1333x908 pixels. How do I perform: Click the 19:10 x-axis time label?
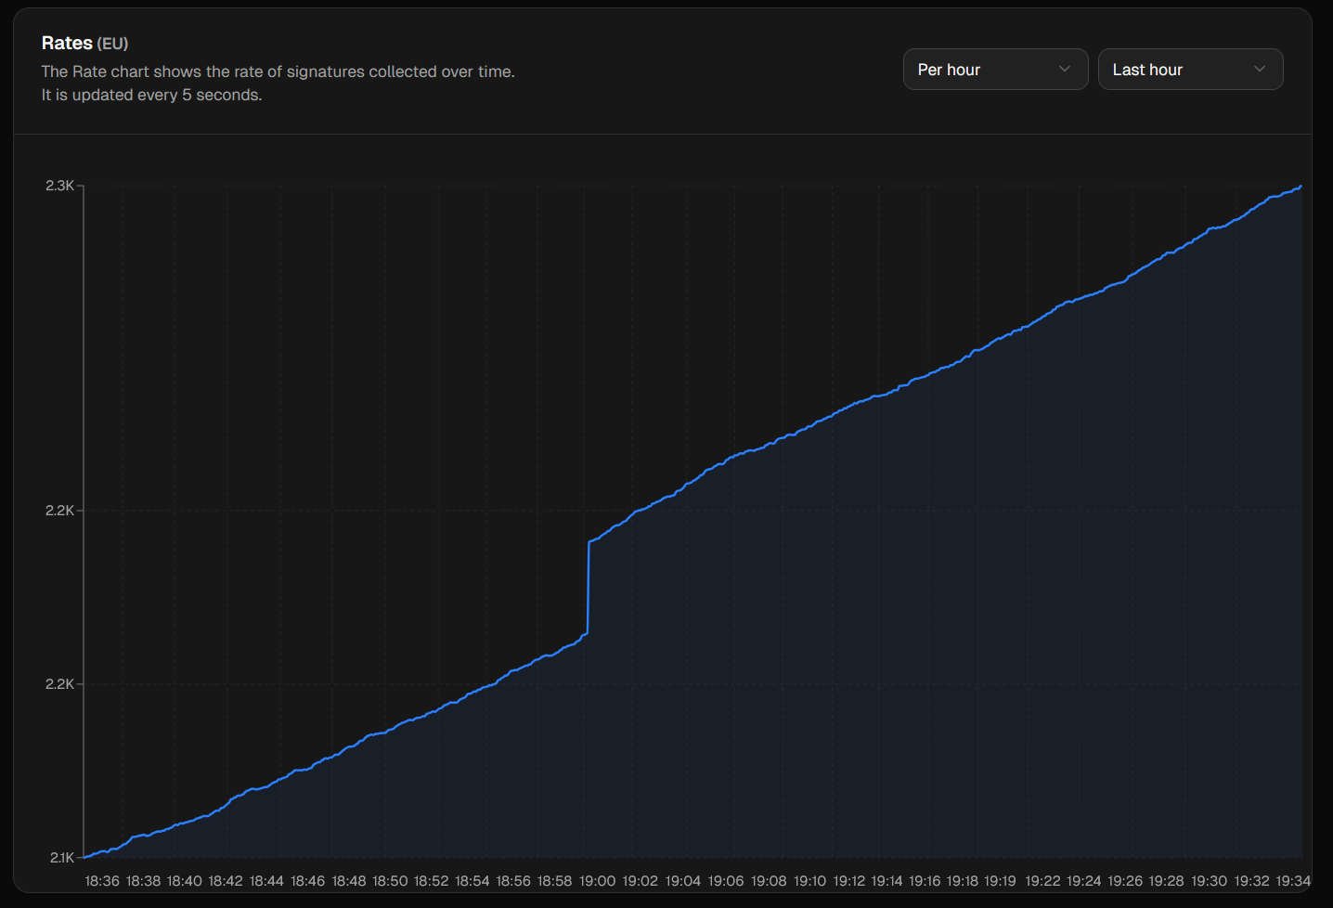[x=809, y=880]
